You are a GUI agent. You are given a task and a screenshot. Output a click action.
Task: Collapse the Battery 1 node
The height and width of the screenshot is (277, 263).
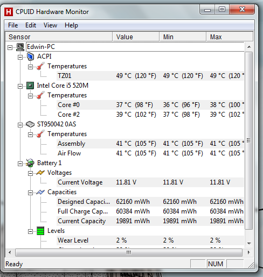20,164
